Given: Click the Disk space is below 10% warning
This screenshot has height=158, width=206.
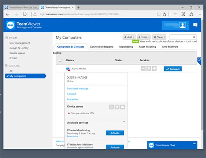Looking at the screenshot, I should [x=81, y=113].
